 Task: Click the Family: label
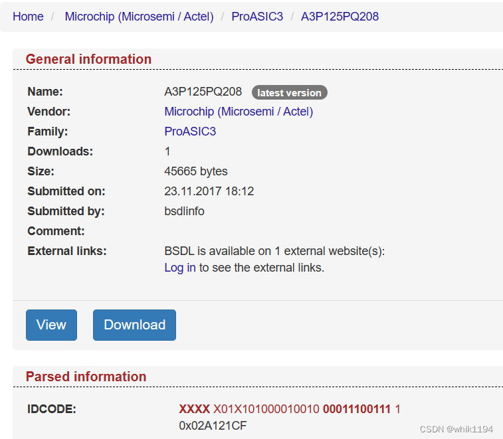point(47,132)
